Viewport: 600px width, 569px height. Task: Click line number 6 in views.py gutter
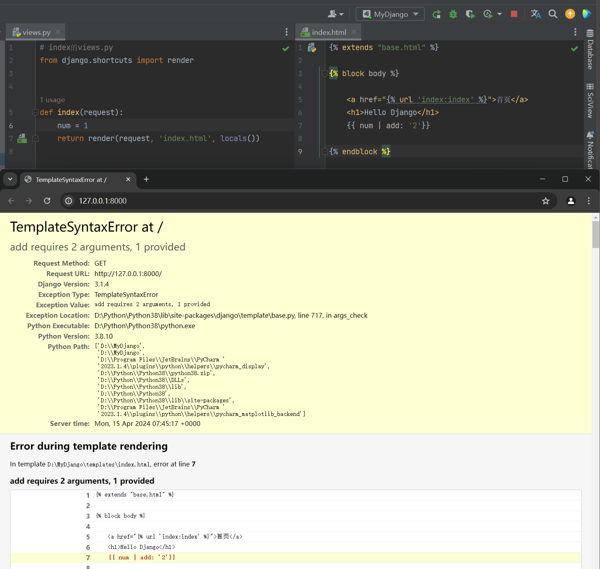click(x=11, y=125)
